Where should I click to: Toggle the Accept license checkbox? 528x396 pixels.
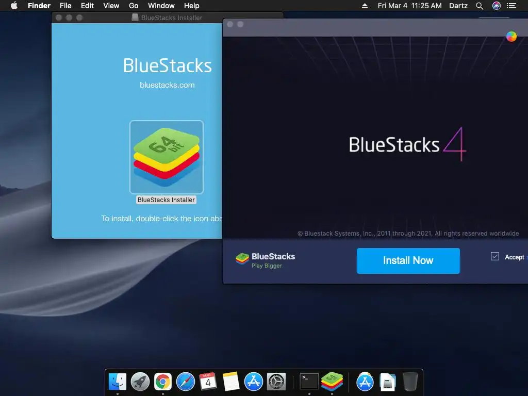tap(494, 257)
